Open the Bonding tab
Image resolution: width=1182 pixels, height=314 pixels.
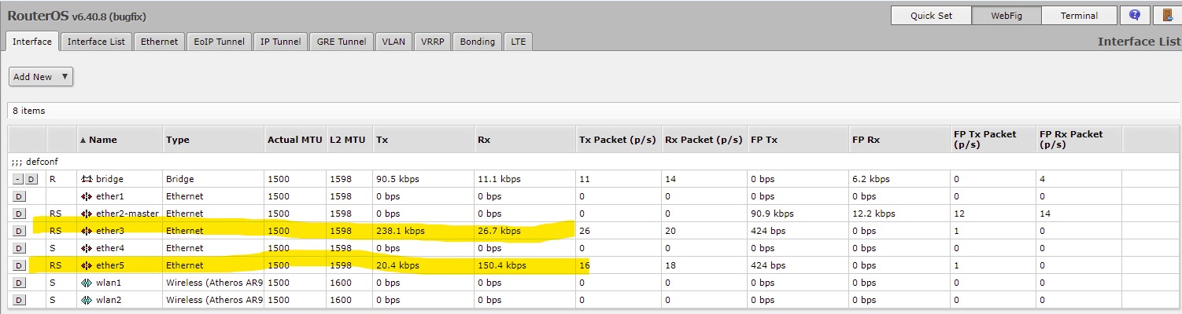(x=478, y=42)
